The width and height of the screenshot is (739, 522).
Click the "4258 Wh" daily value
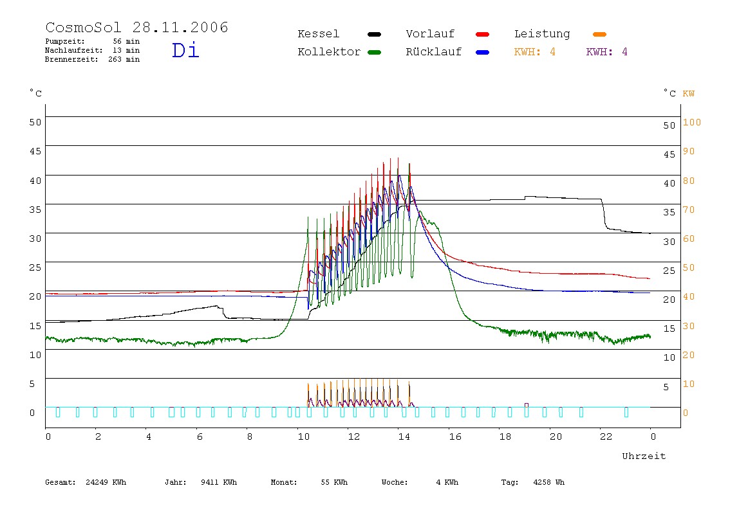pyautogui.click(x=549, y=482)
